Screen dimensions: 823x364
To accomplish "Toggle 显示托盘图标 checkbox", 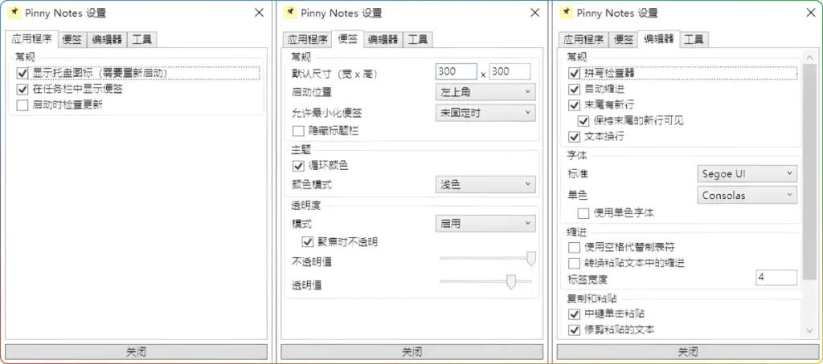I will 22,73.
